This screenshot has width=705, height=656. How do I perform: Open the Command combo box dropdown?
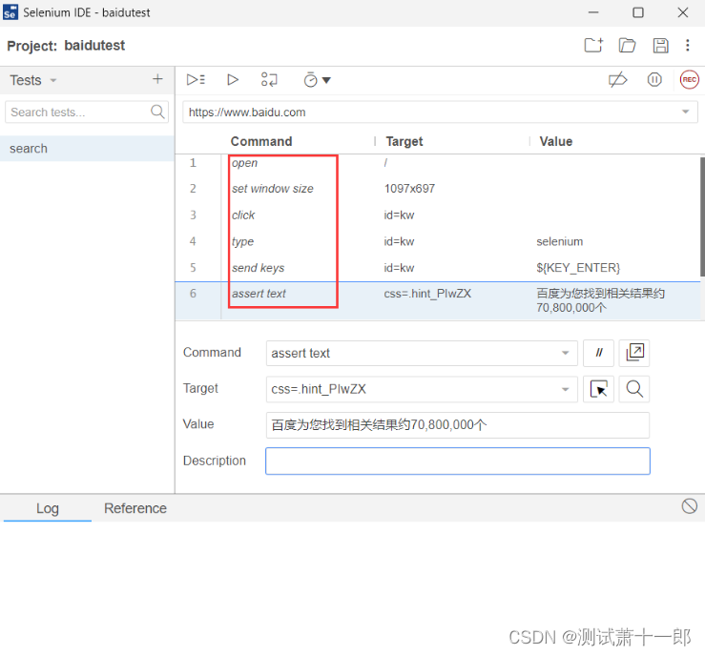(565, 353)
